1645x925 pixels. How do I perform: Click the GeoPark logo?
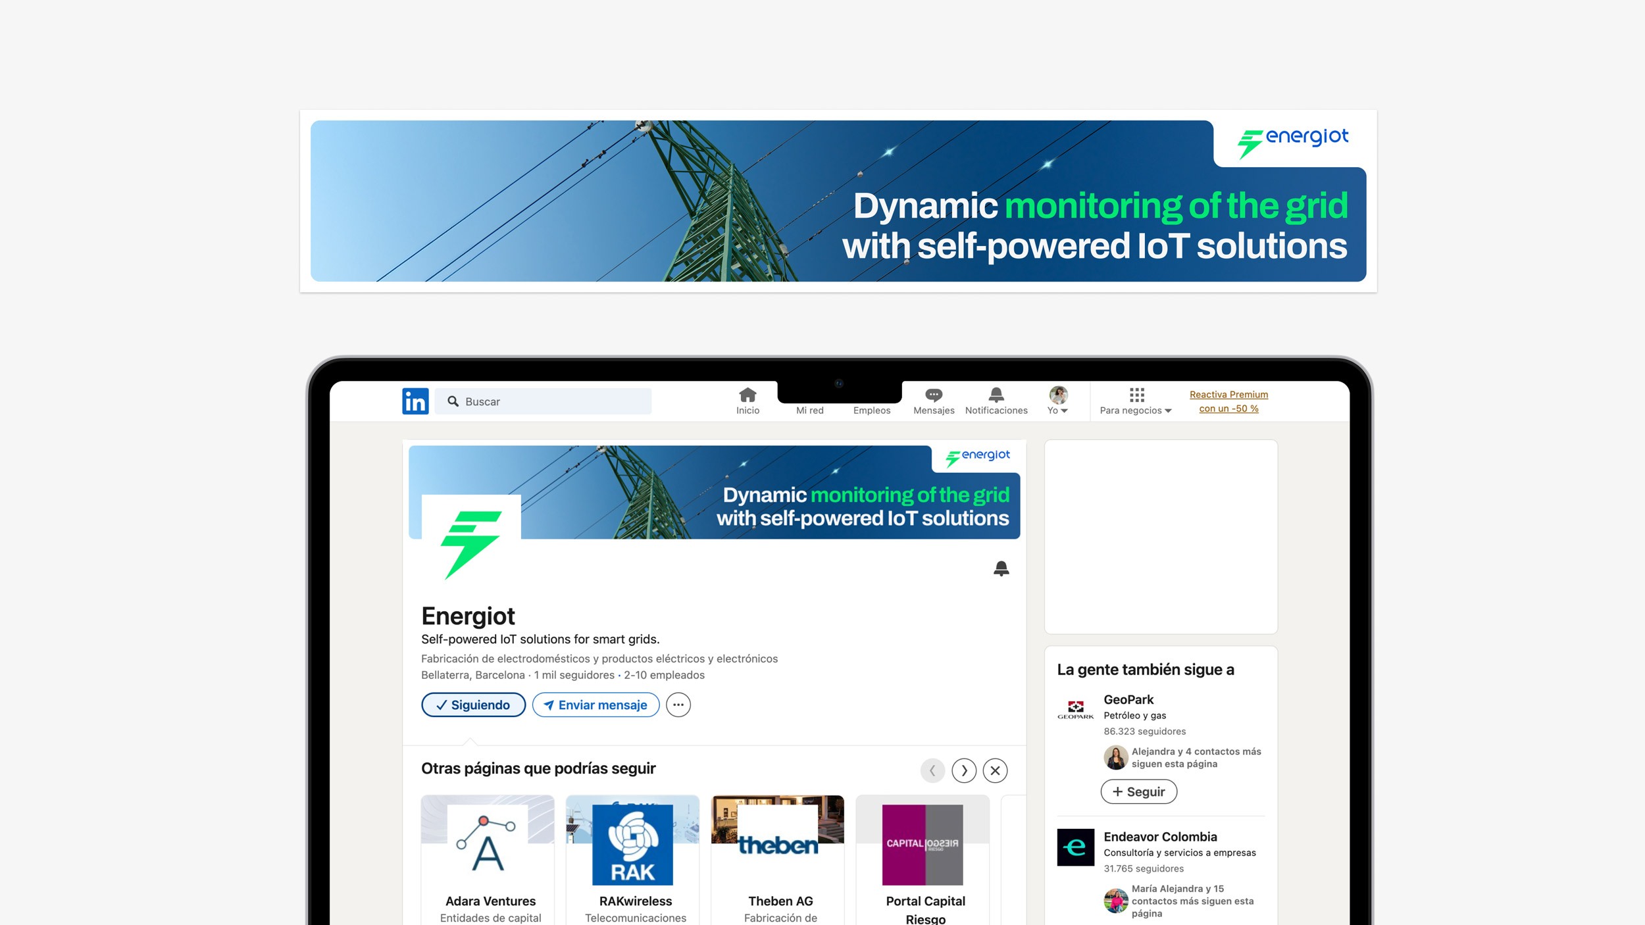(x=1075, y=710)
